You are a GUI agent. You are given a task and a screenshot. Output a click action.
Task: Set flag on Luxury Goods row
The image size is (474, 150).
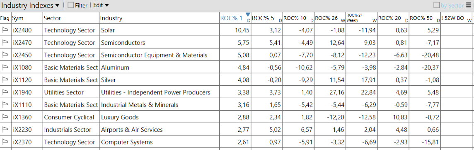[5, 117]
